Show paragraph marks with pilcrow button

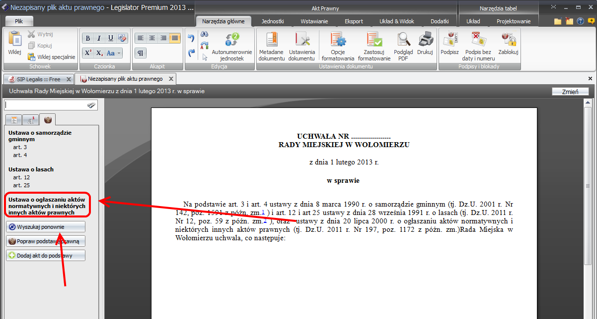(141, 53)
